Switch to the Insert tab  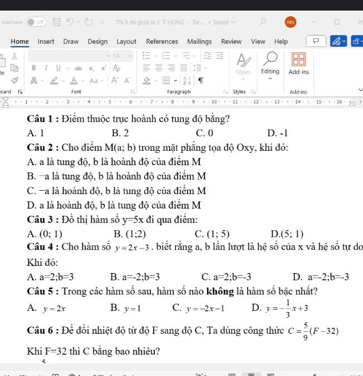[x=46, y=42]
